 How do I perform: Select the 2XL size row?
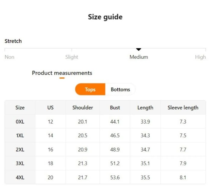coord(105,149)
